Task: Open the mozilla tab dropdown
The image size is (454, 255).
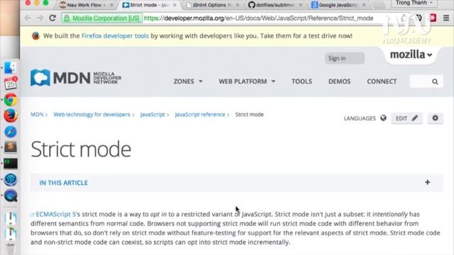Action: (x=411, y=55)
